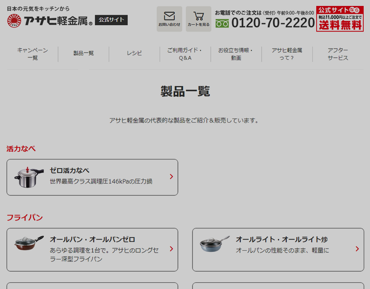
Task: Click the フライパン section heading
Action: (25, 217)
